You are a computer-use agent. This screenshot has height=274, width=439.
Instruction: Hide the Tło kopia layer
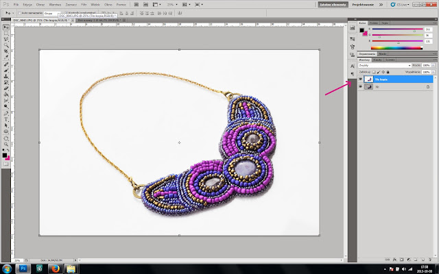[361, 79]
